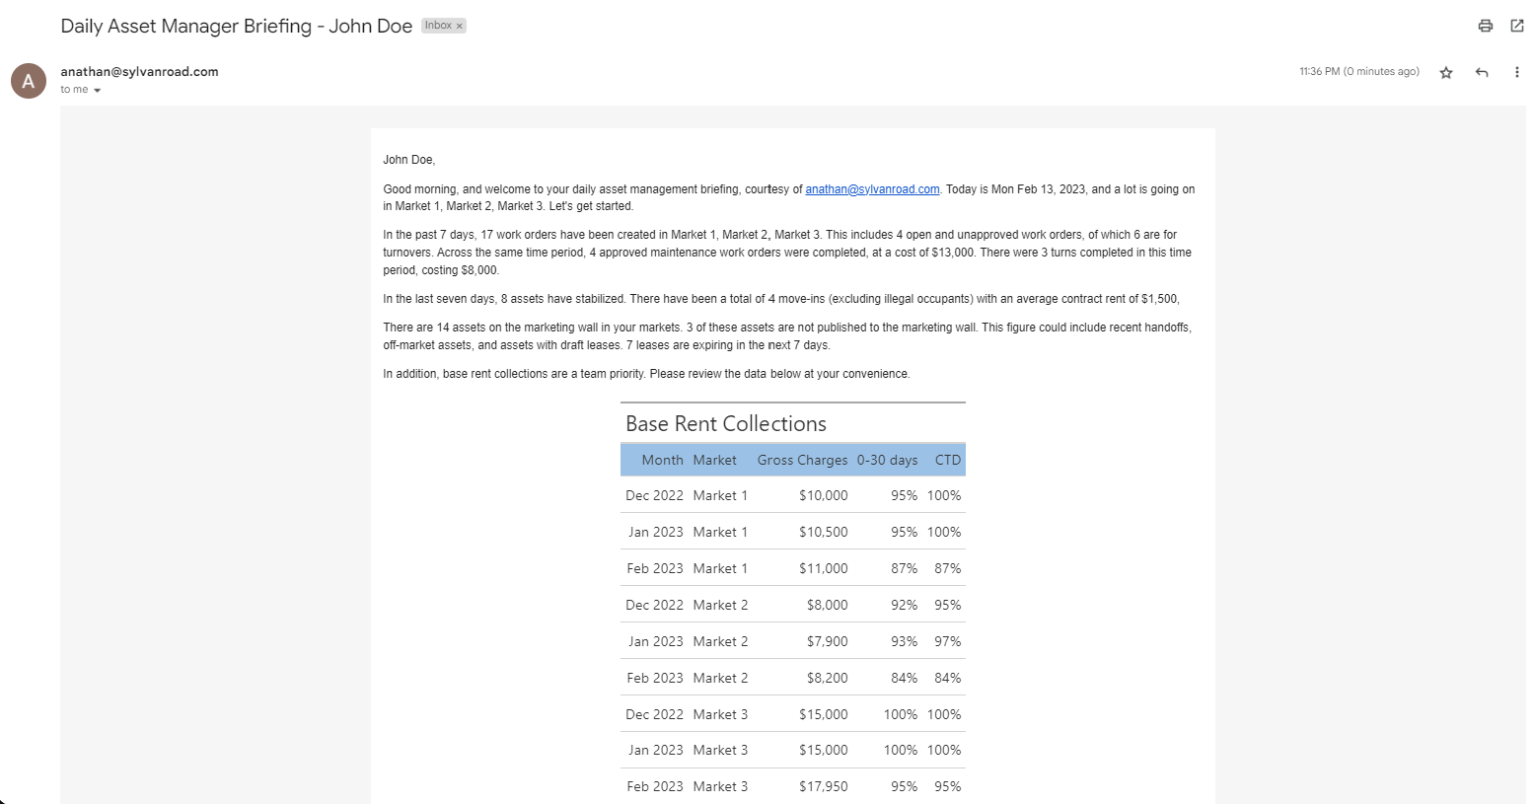Click the 87% CTD value for Market 1

947,568
